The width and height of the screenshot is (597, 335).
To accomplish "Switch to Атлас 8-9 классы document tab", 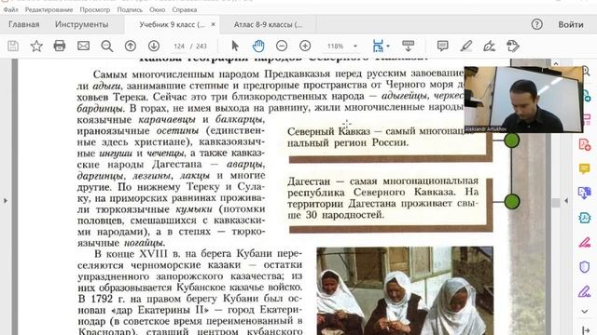I will [268, 24].
